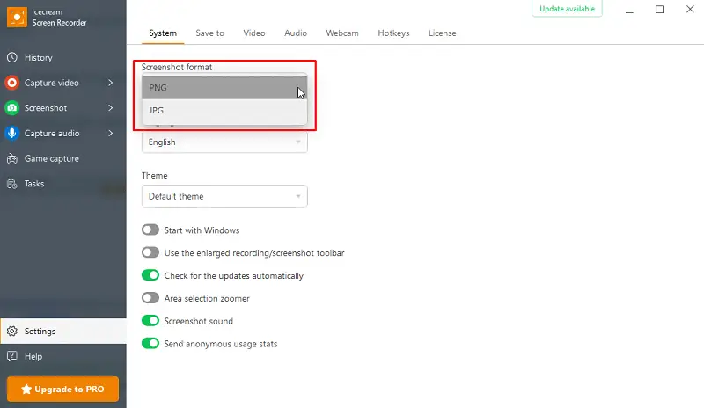Click the blue Capture audio microphone icon
The width and height of the screenshot is (704, 408).
tap(12, 133)
